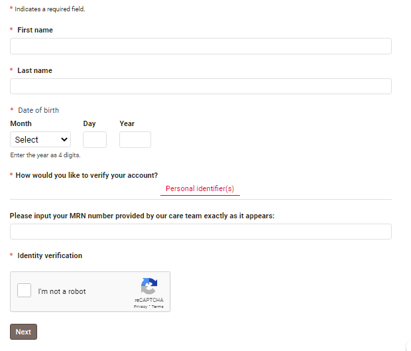
Task: Focus the First name text field
Action: [x=200, y=46]
